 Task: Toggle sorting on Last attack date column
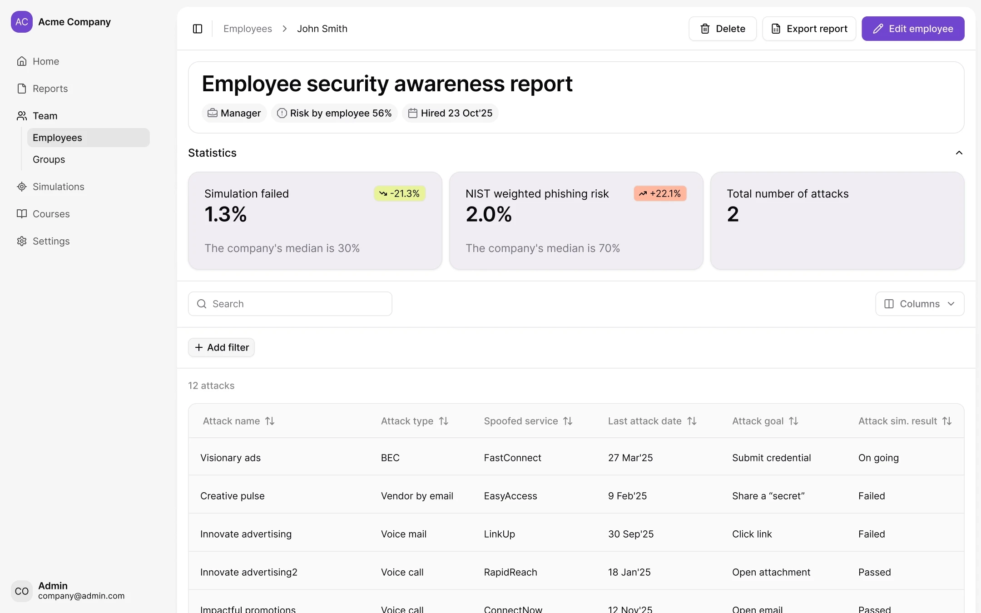[692, 421]
